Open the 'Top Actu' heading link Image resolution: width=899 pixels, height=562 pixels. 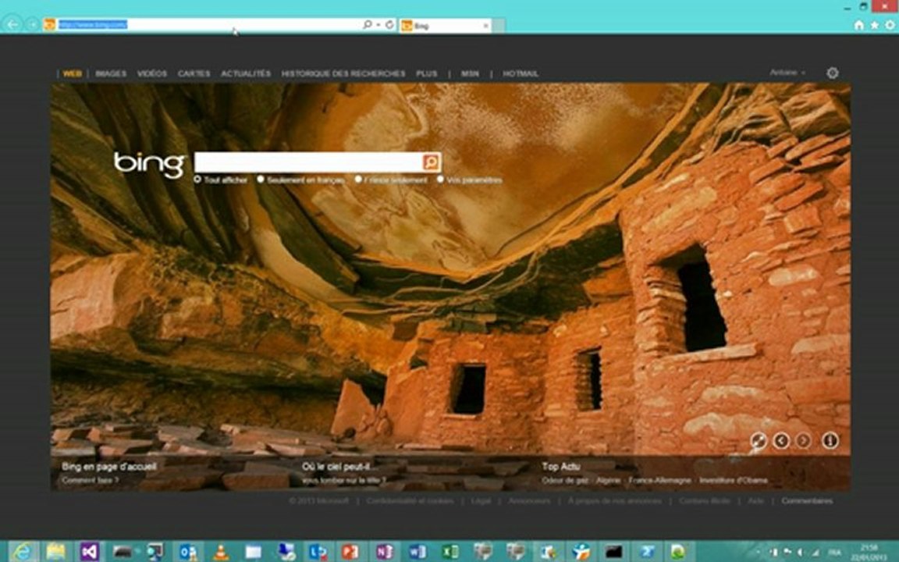point(561,467)
